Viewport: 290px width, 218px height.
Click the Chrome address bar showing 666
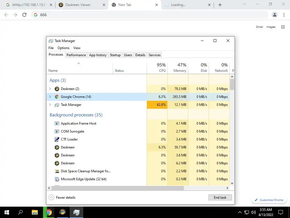tap(150, 15)
